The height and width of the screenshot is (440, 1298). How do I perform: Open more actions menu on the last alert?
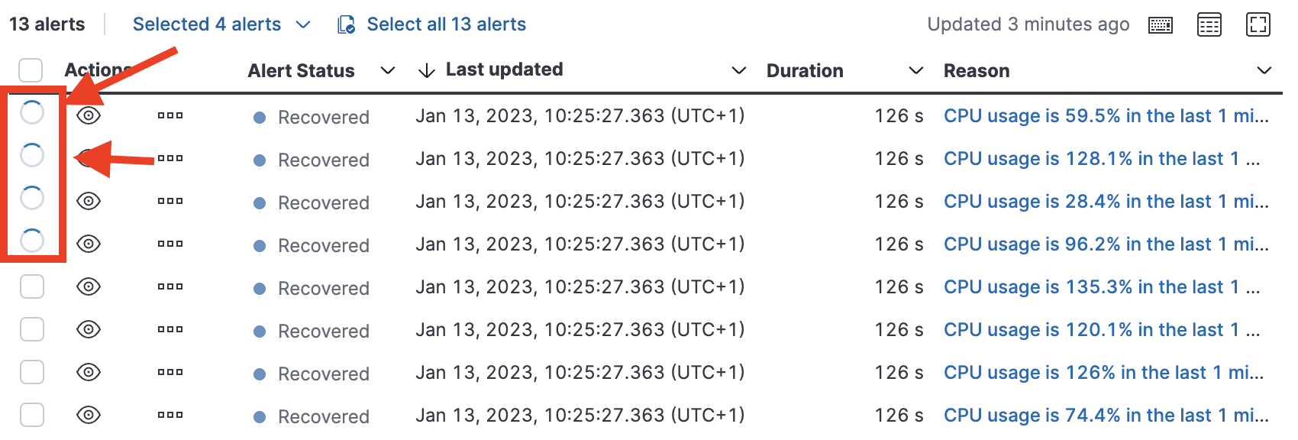click(x=170, y=415)
